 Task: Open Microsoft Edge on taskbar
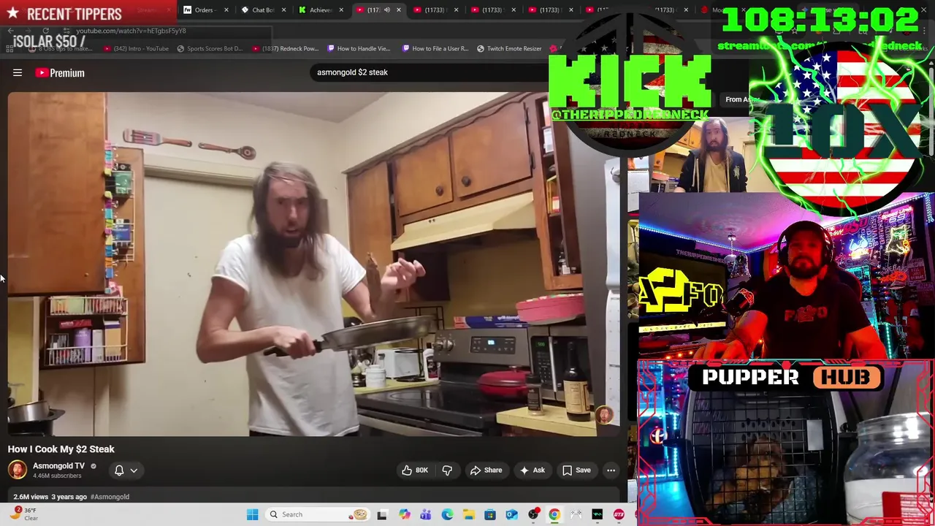tap(447, 514)
